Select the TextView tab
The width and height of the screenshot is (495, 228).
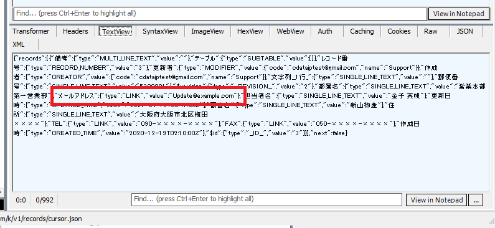pos(116,32)
